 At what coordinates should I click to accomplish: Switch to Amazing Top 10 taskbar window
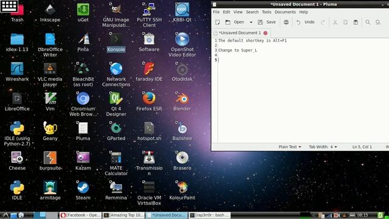[x=123, y=215]
